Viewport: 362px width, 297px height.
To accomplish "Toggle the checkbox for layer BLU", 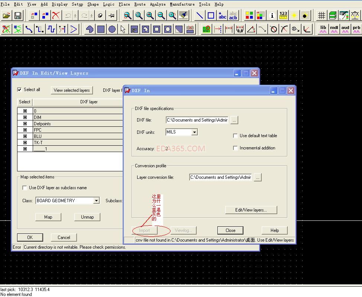I will click(25, 136).
